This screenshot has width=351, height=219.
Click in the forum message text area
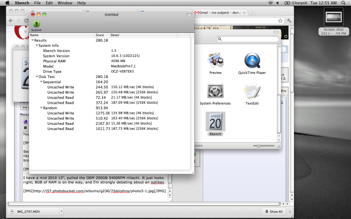[95, 166]
